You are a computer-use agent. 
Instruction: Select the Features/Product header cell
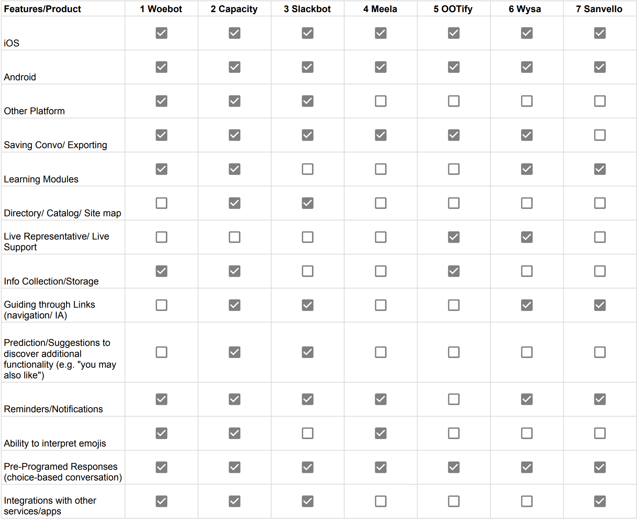63,9
